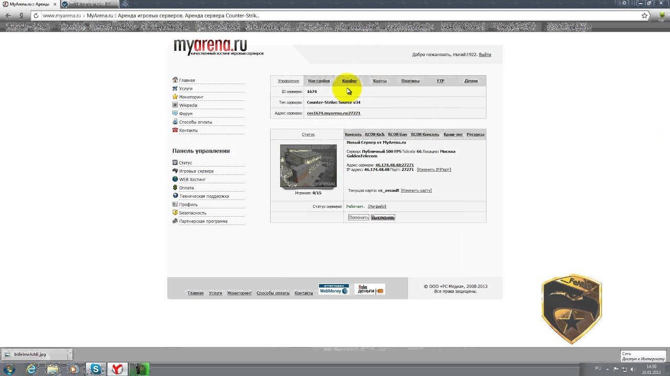The height and width of the screenshot is (376, 670).
Task: Open Skype from the taskbar
Action: [x=95, y=369]
